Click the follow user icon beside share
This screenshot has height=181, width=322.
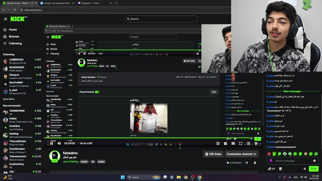[255, 163]
